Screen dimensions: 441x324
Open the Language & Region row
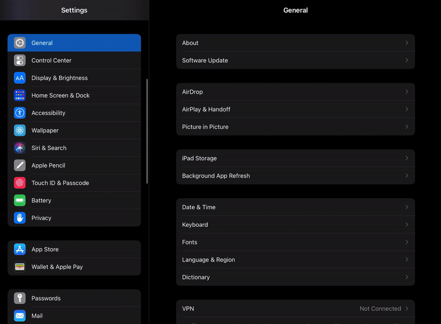pyautogui.click(x=295, y=260)
